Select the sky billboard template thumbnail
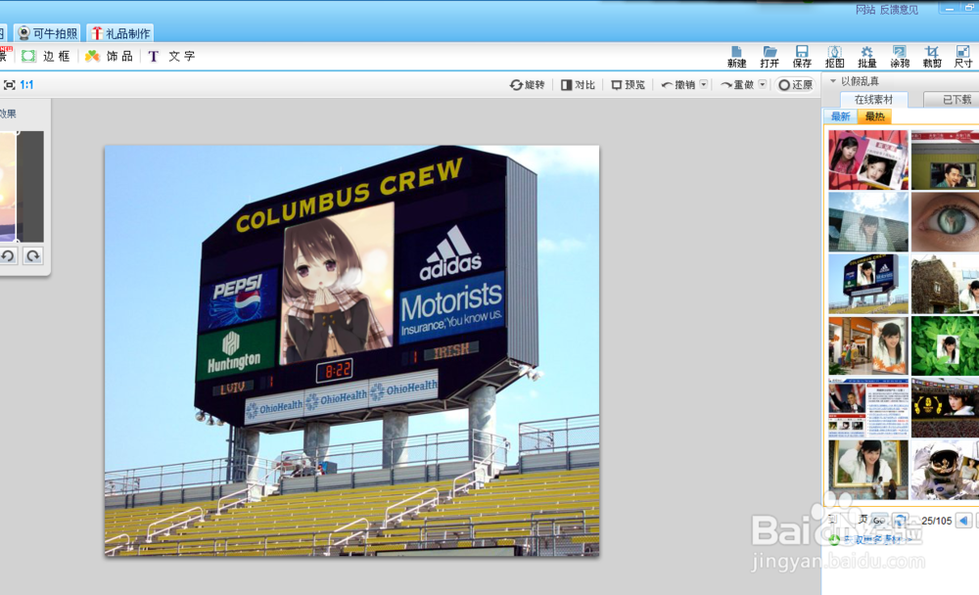The image size is (979, 595). tap(868, 221)
